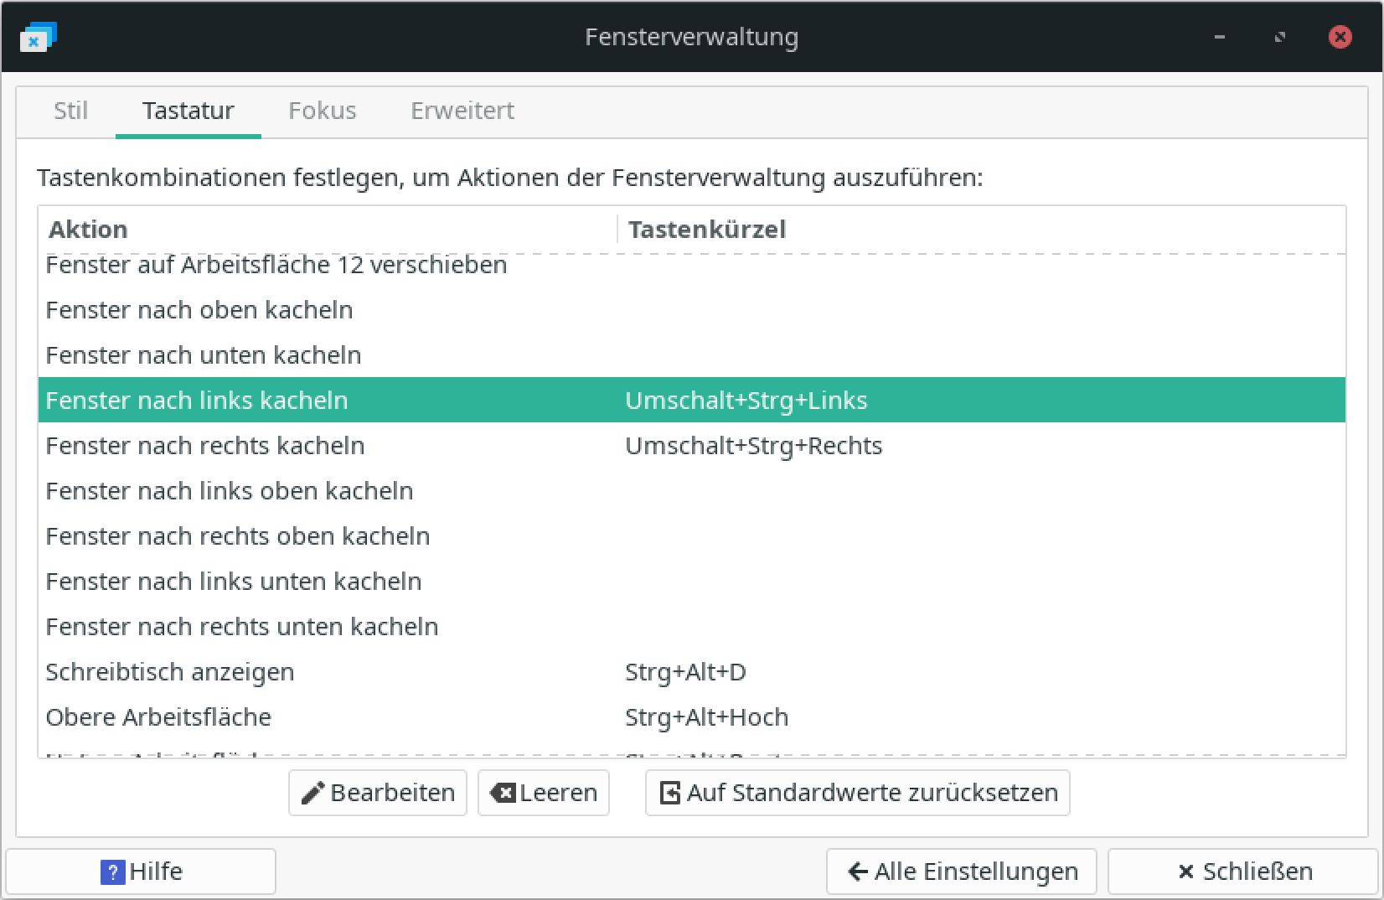Viewport: 1384px width, 900px height.
Task: Select 'Obere Arbeitsfläche' shortcut row
Action: [158, 717]
